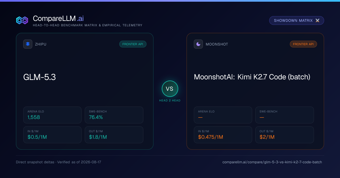
Task: Select Kimi input price $0.475/1M tile
Action: (223, 135)
